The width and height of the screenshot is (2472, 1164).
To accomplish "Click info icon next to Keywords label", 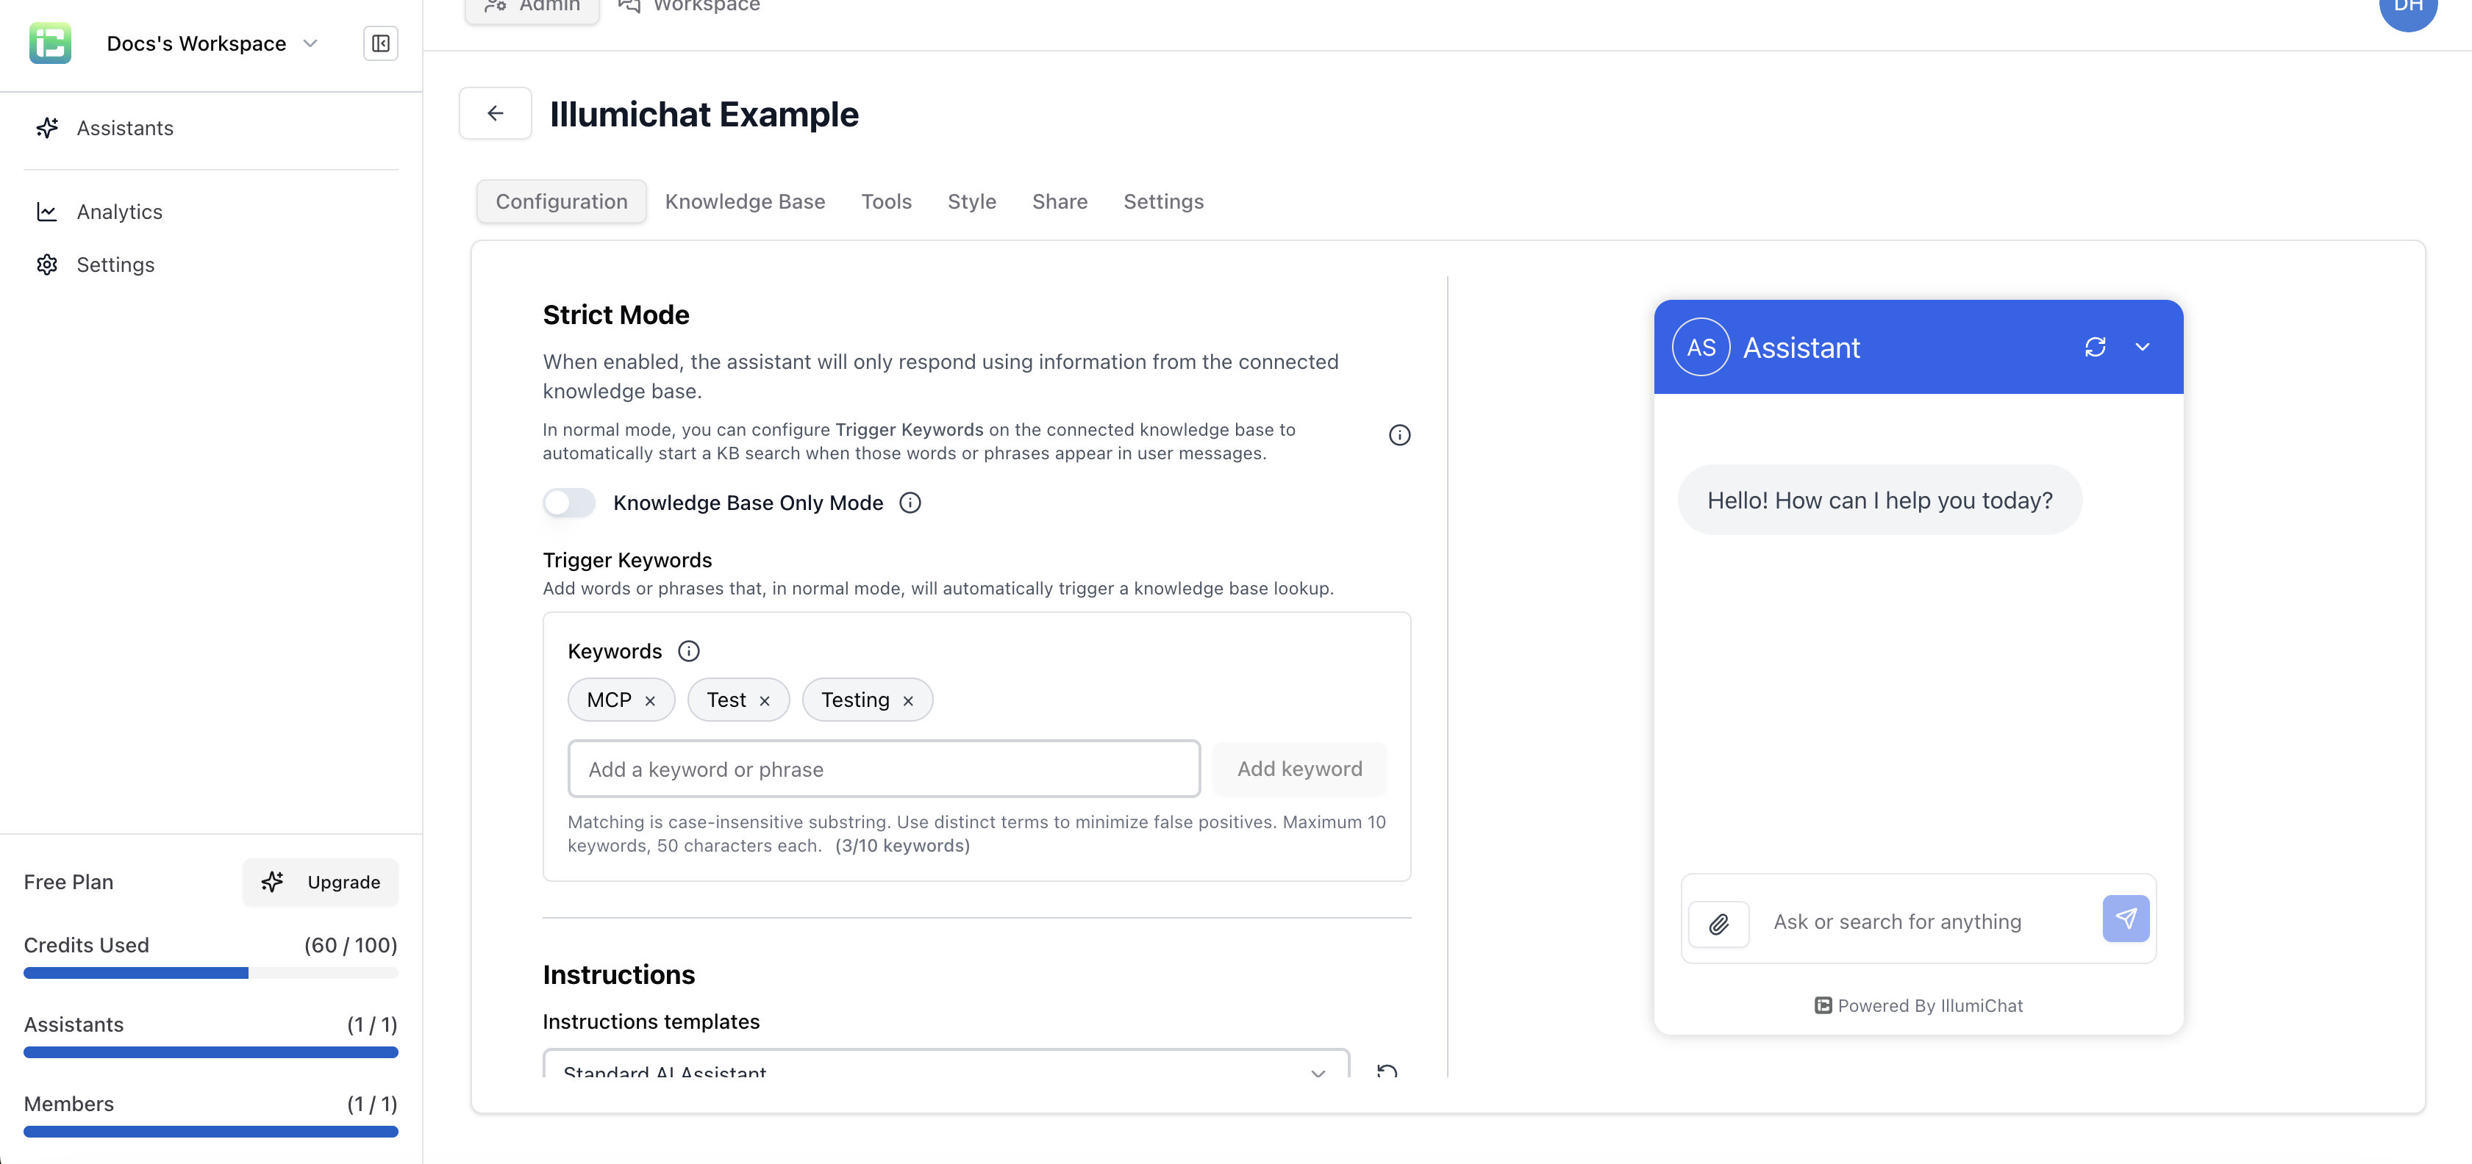I will click(x=688, y=651).
